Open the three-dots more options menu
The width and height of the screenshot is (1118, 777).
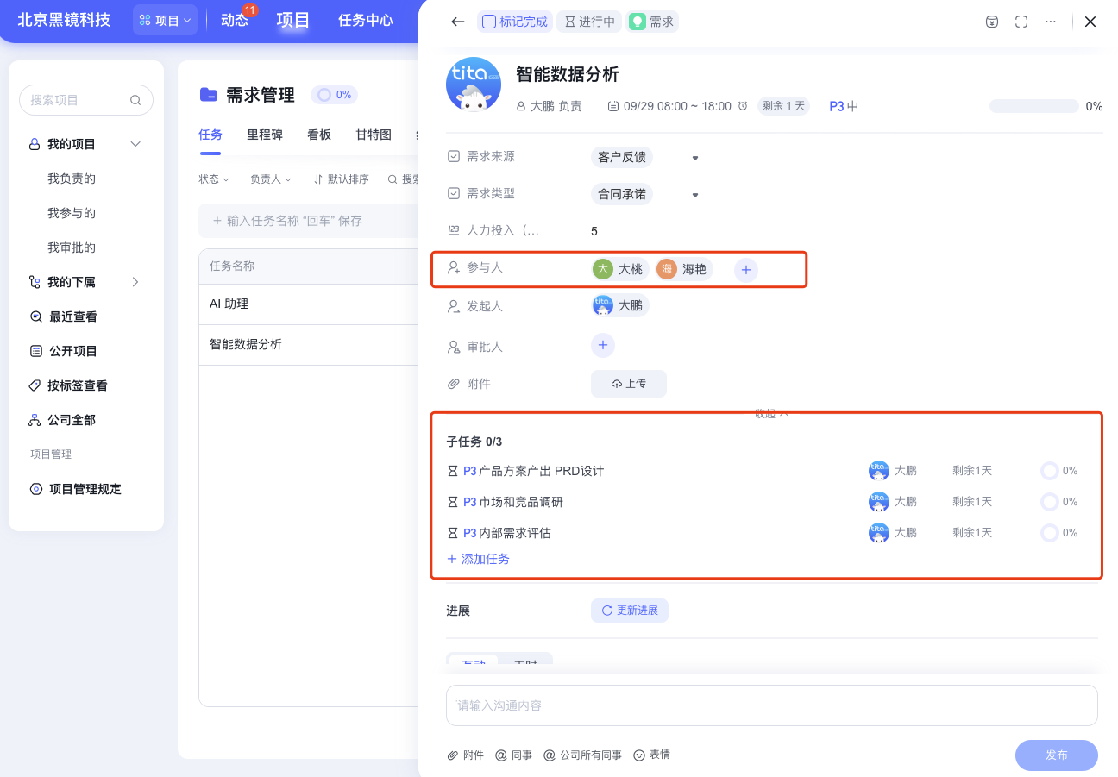[1050, 22]
